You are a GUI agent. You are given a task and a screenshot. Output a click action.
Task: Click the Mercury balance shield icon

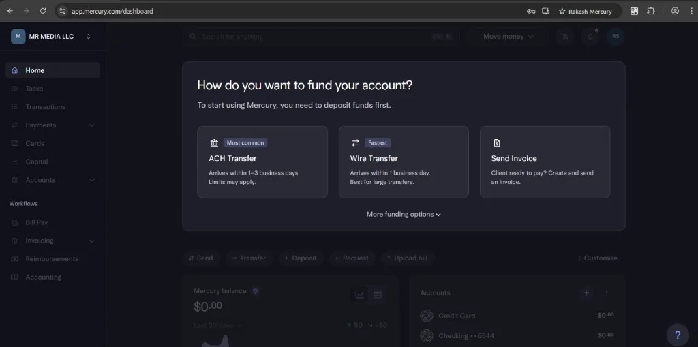256,291
